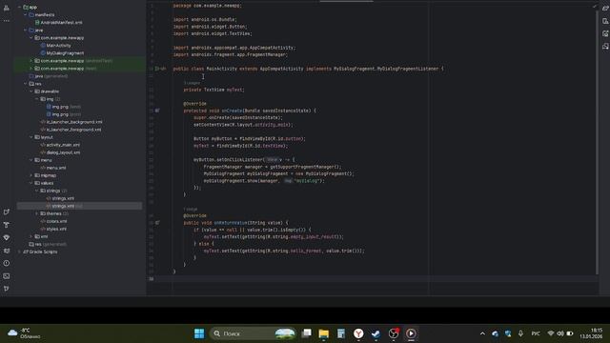Click the run gutter icon beside MainActivity class
The height and width of the screenshot is (343, 610).
pyautogui.click(x=157, y=69)
